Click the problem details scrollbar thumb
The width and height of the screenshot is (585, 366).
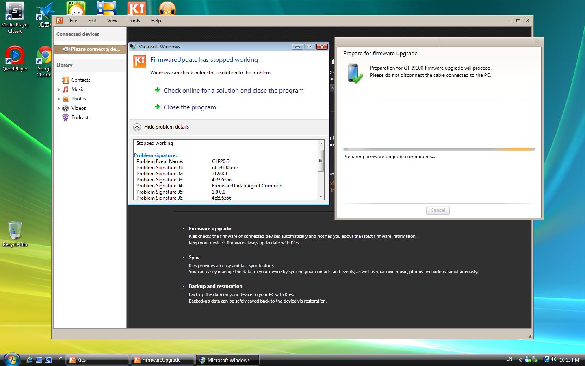[321, 160]
